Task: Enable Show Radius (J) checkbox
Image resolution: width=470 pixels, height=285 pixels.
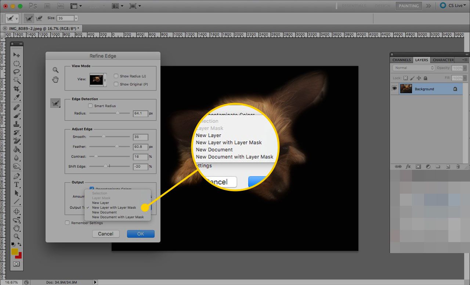Action: pos(116,76)
